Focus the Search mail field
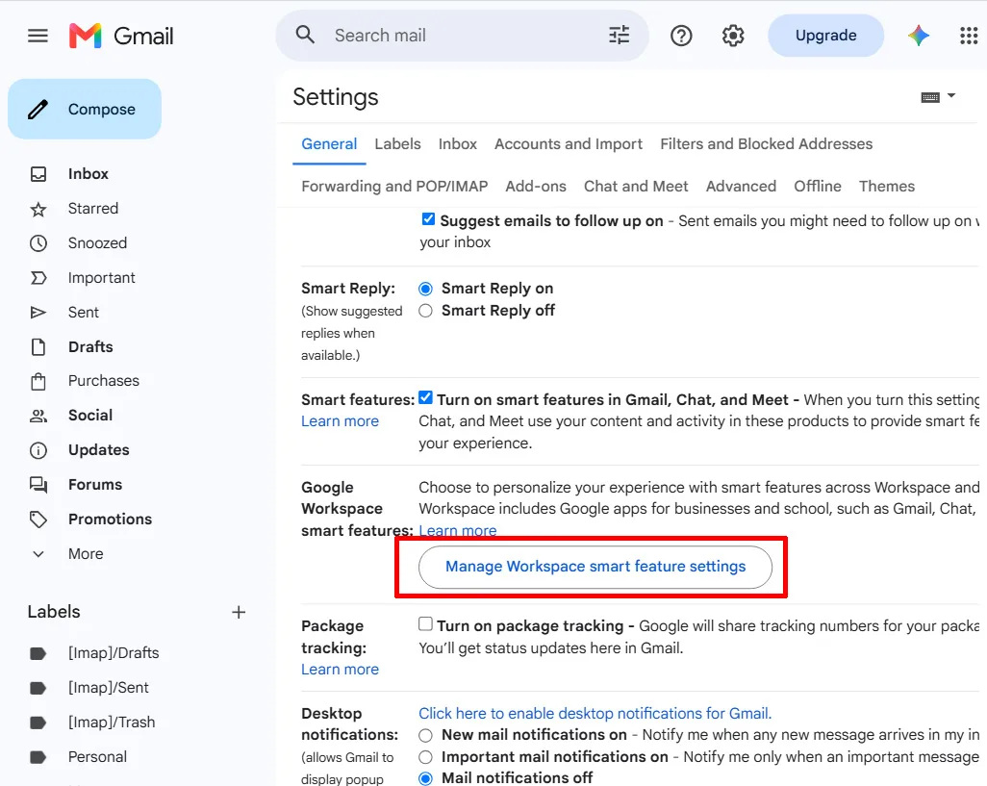Viewport: 987px width, 786px height. coord(463,36)
